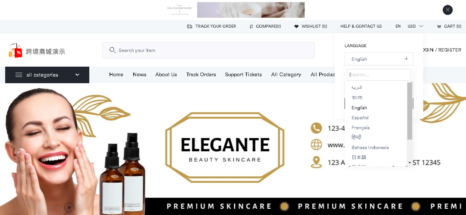The image size is (466, 215).
Task: Close the top banner with the X
Action: tap(448, 10)
